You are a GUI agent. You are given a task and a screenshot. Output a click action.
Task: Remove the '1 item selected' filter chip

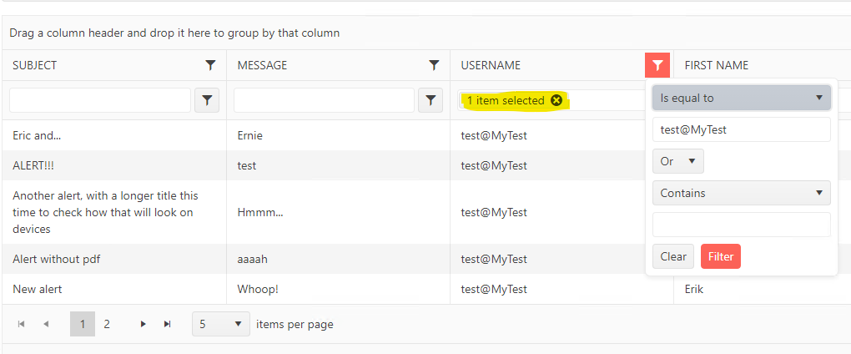tap(556, 100)
